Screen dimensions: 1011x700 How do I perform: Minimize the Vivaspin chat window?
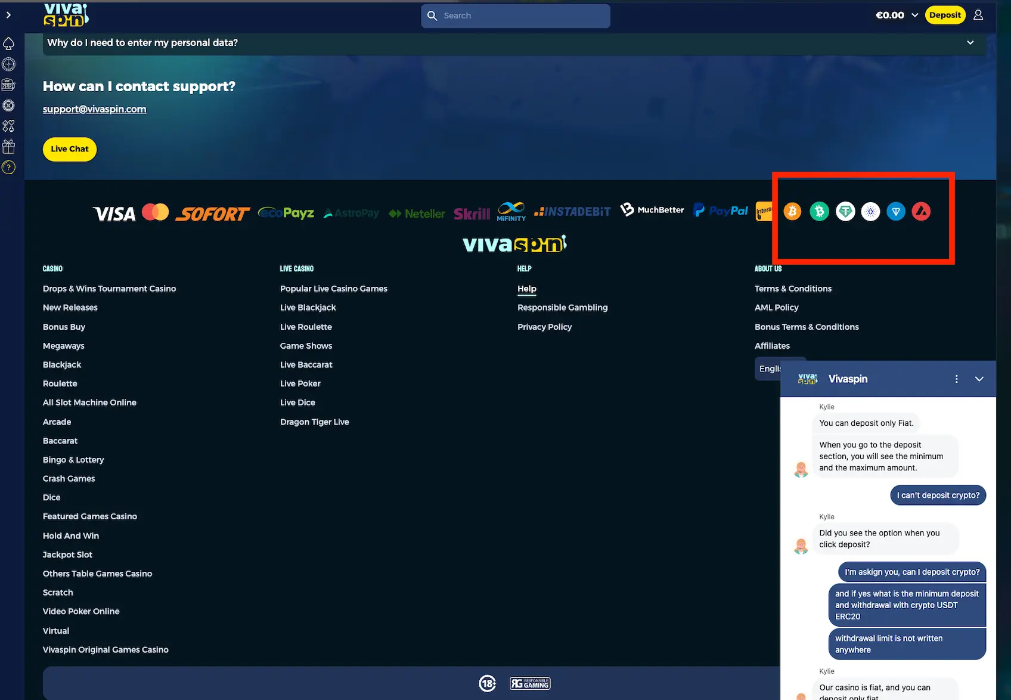(979, 379)
